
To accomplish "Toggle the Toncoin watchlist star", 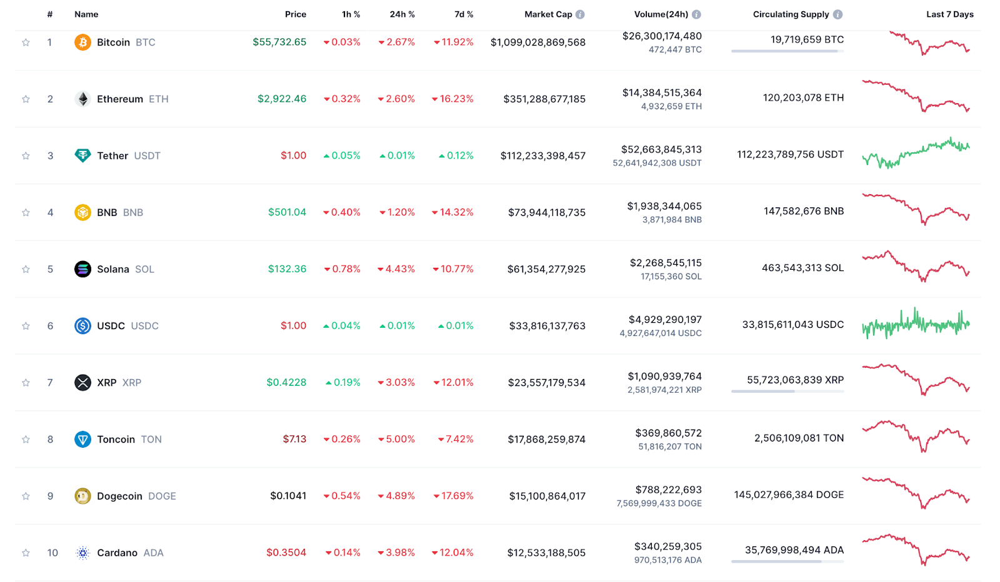I will pyautogui.click(x=26, y=440).
